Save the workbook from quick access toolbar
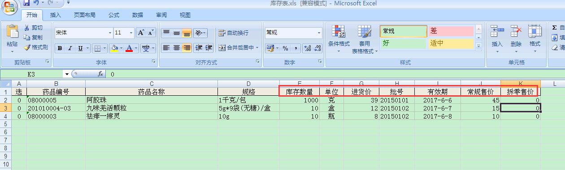 point(26,3)
